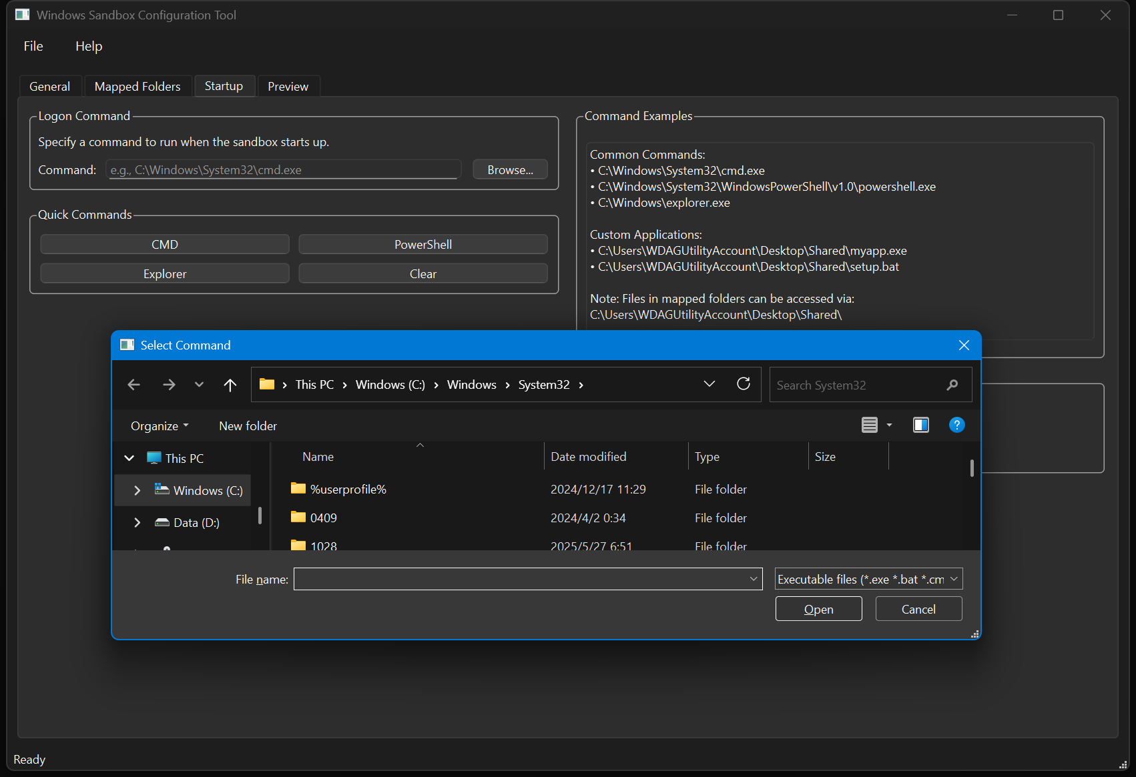Go forward in Select Command dialog

(169, 385)
